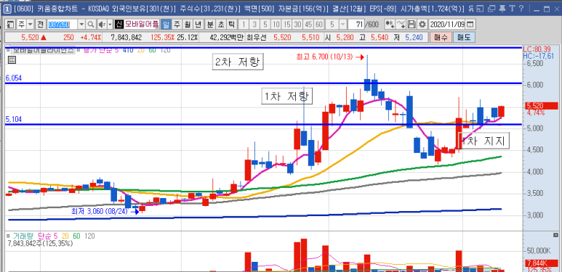Select the 년 yearly period toggle

point(198,25)
